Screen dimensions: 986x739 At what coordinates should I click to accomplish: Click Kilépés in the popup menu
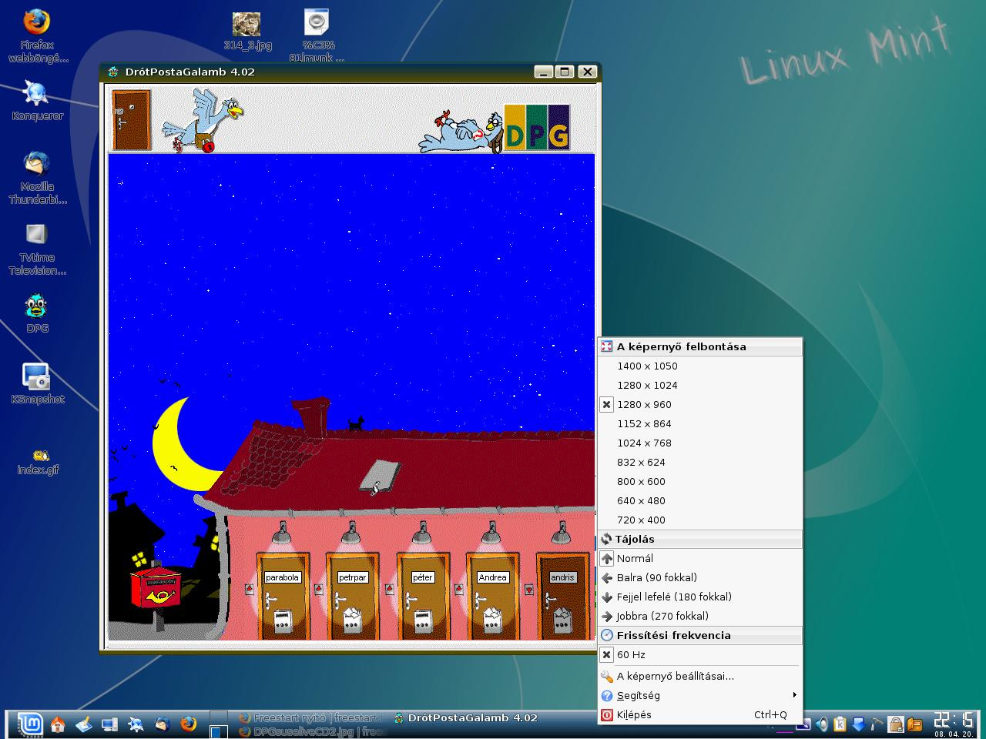[x=700, y=715]
